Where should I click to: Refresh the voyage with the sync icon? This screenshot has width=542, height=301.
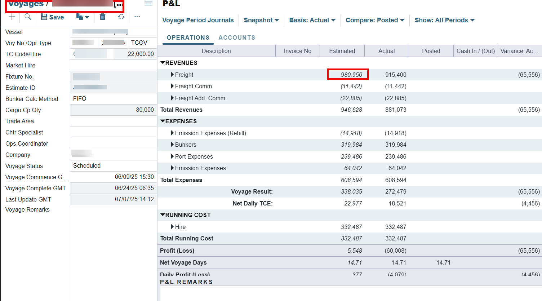point(121,17)
